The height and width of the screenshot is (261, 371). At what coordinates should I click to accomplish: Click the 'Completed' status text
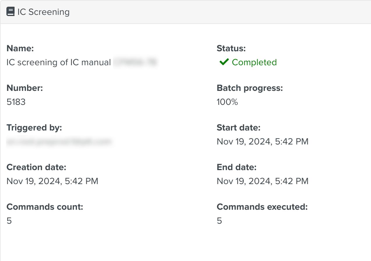254,62
